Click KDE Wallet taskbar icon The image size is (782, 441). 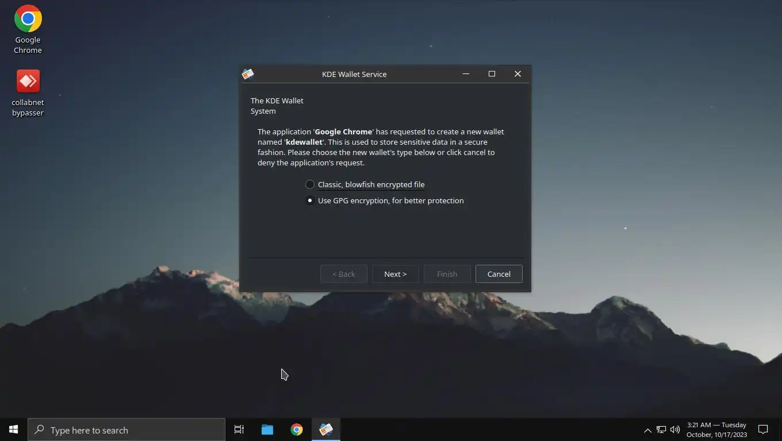[326, 430]
